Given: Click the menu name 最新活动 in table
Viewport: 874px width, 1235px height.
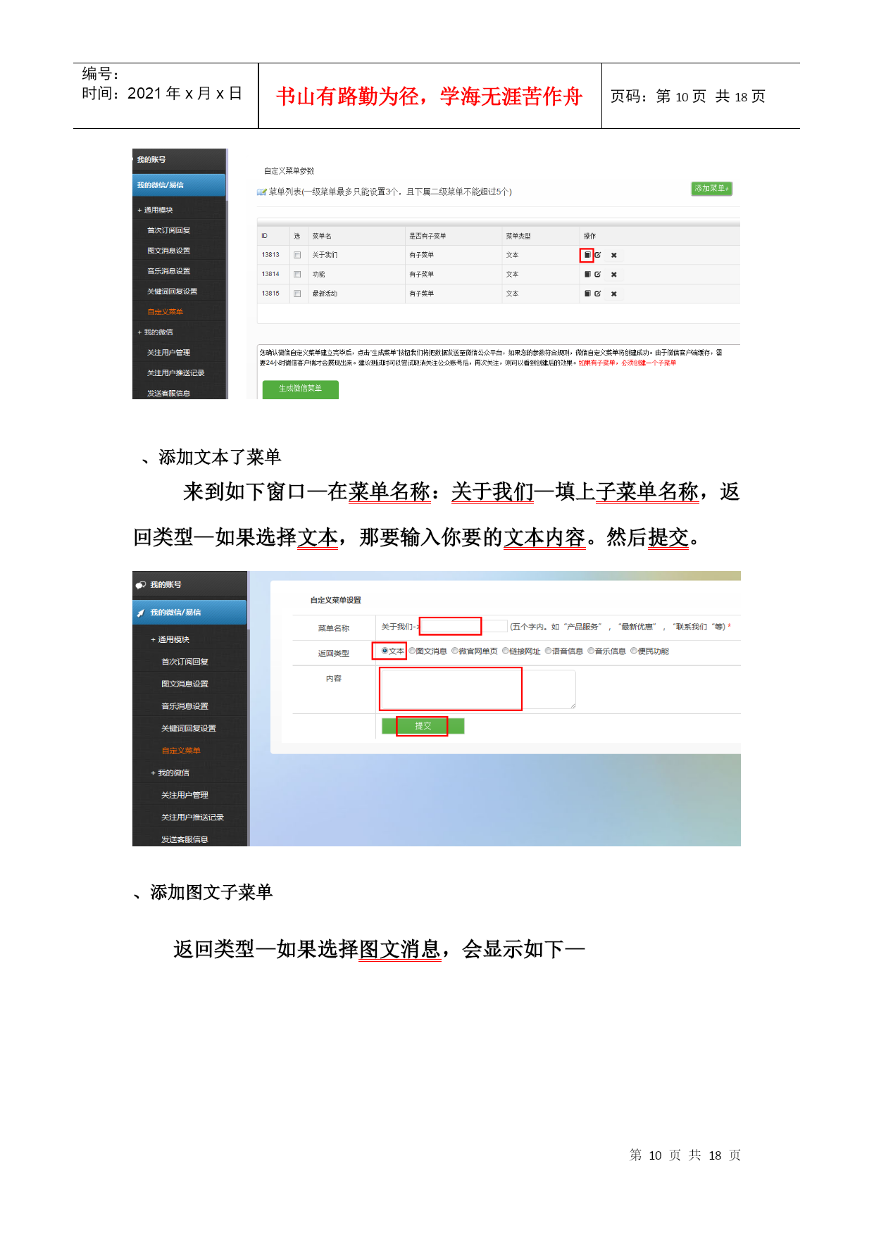Looking at the screenshot, I should 325,294.
